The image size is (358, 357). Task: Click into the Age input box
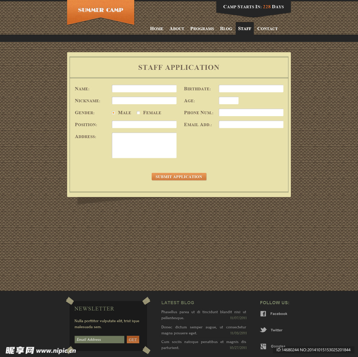click(229, 101)
